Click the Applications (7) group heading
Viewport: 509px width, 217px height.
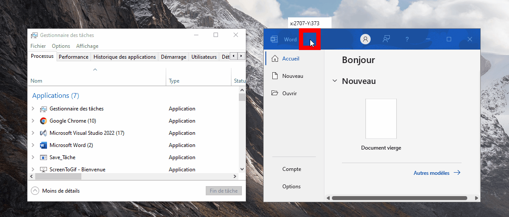56,96
